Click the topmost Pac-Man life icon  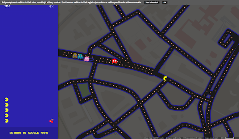coord(7,100)
